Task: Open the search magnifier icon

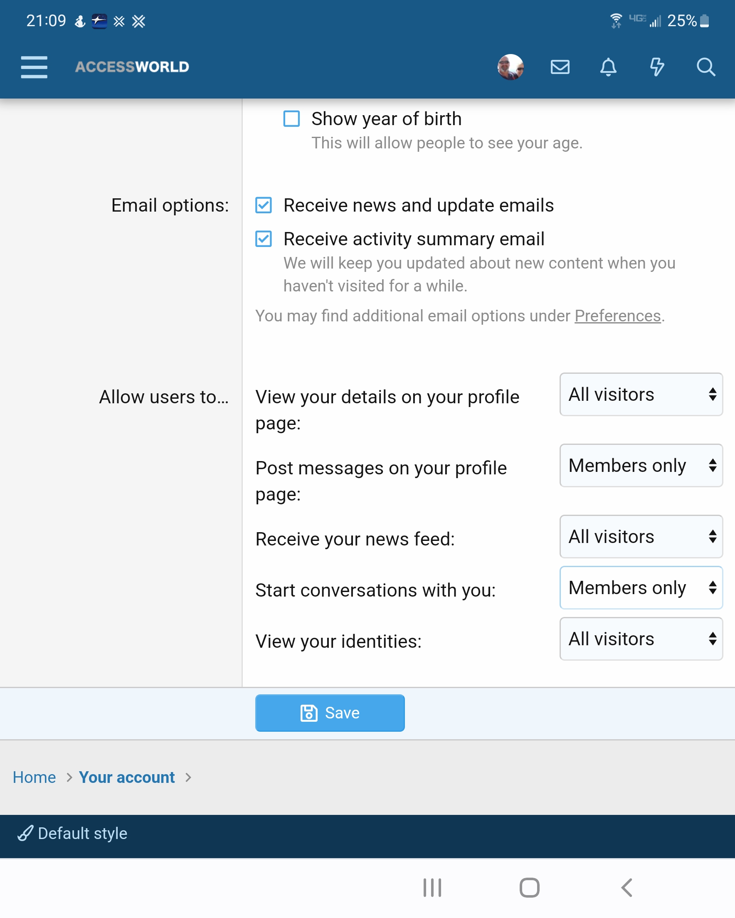Action: point(705,67)
